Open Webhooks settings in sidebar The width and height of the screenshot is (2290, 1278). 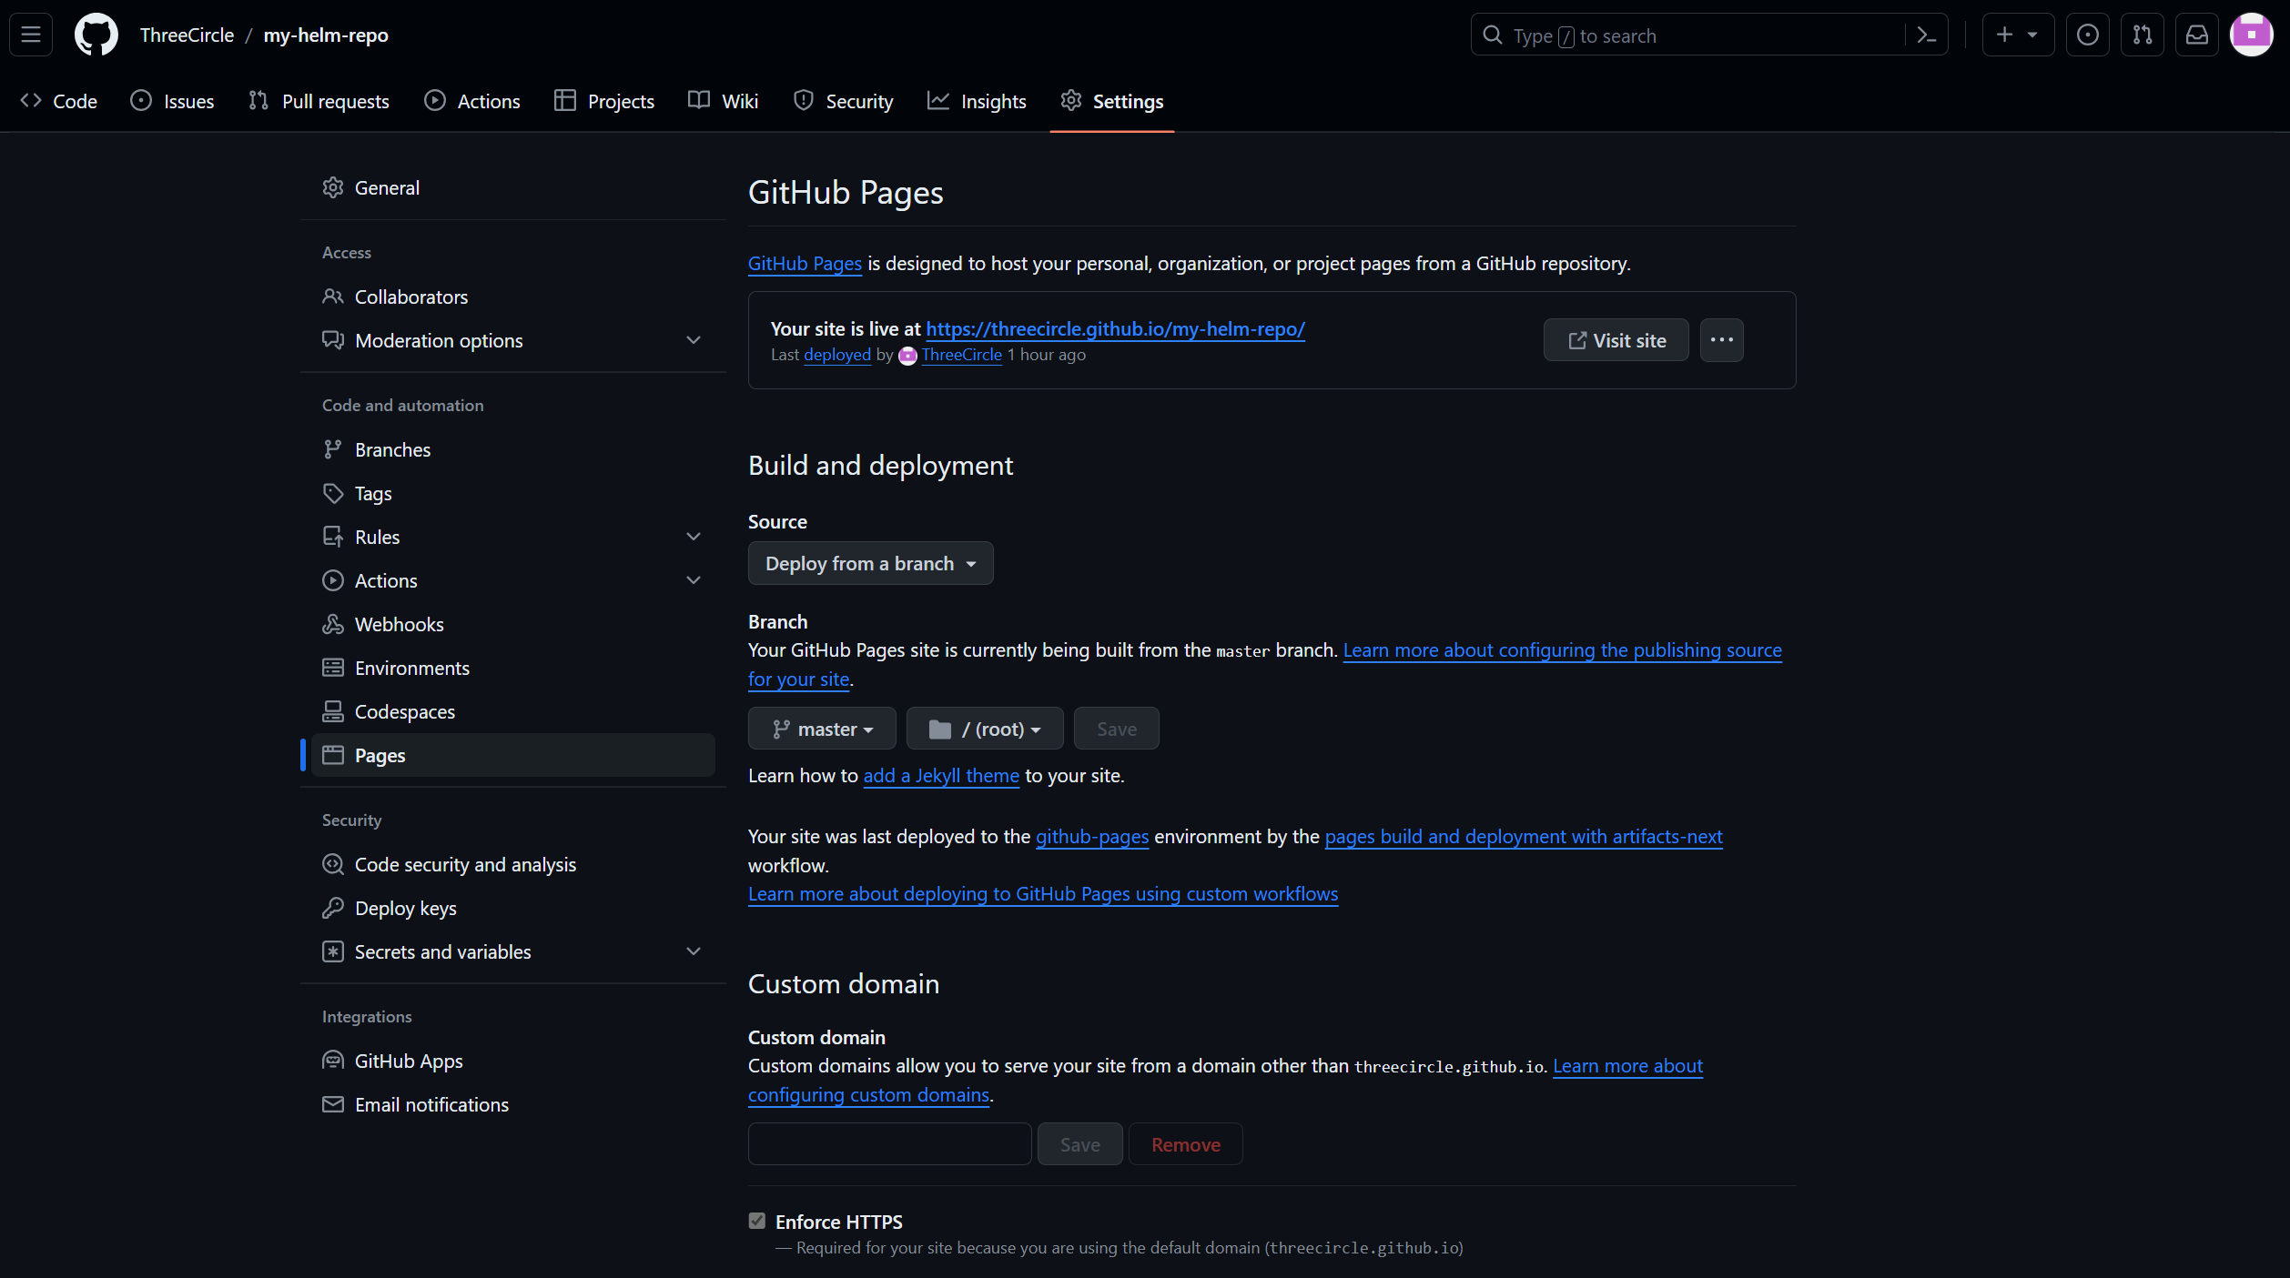[399, 625]
